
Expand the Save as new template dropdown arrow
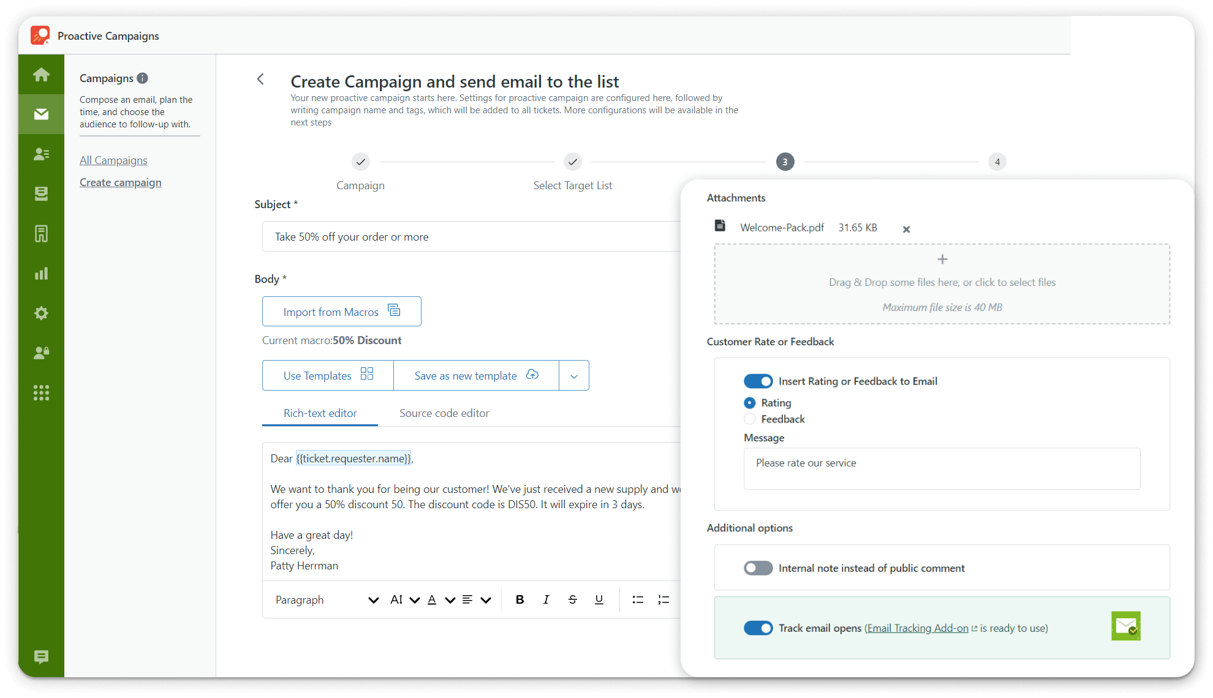pyautogui.click(x=574, y=376)
